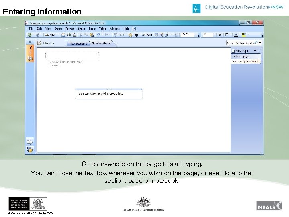Image resolution: width=289 pixels, height=217 pixels.
Task: Open the search scope dropdown arrow
Action: [x=260, y=43]
